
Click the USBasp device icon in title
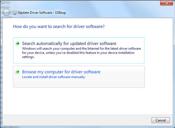pyautogui.click(x=15, y=13)
